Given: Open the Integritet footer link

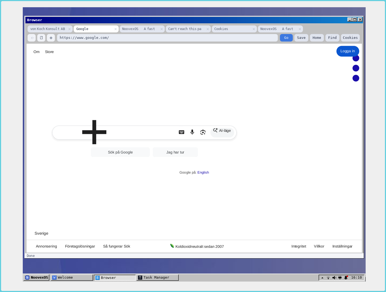Looking at the screenshot, I should 299,246.
